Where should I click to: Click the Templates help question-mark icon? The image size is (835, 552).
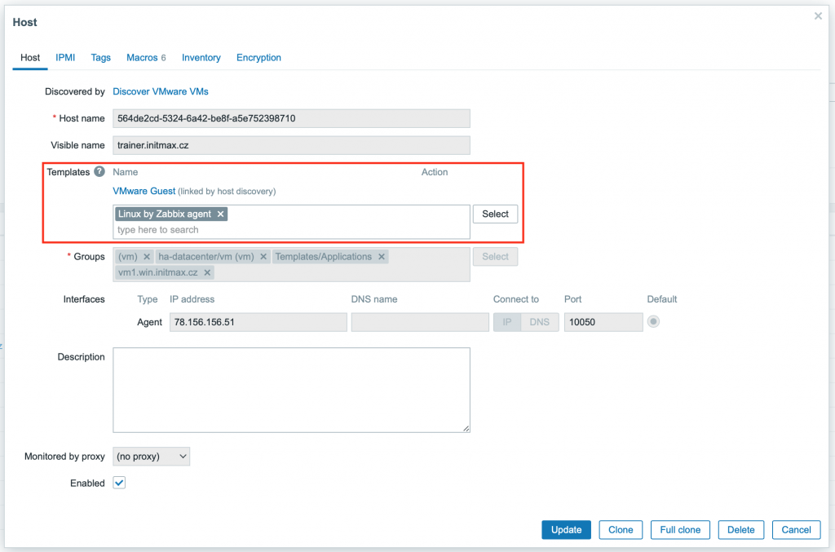tap(99, 172)
